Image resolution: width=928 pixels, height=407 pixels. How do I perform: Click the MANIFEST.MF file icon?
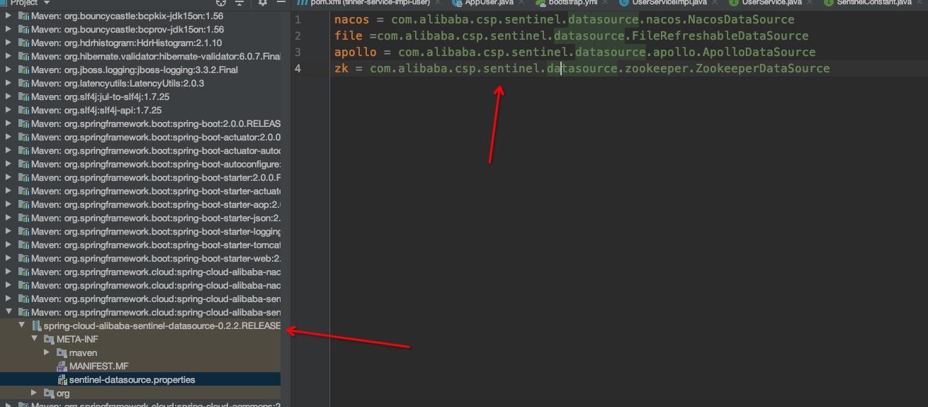tap(62, 367)
